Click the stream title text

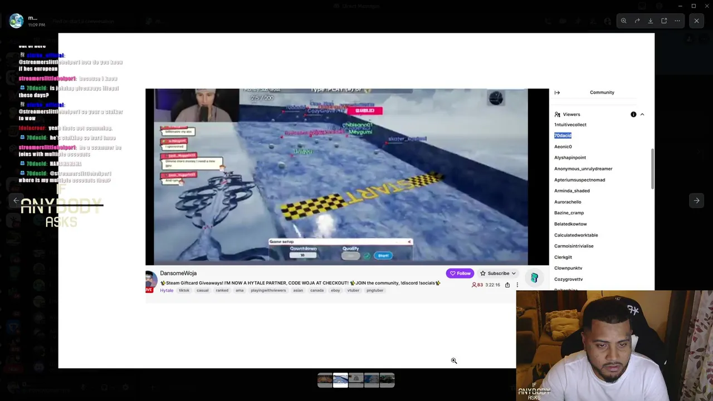point(300,283)
